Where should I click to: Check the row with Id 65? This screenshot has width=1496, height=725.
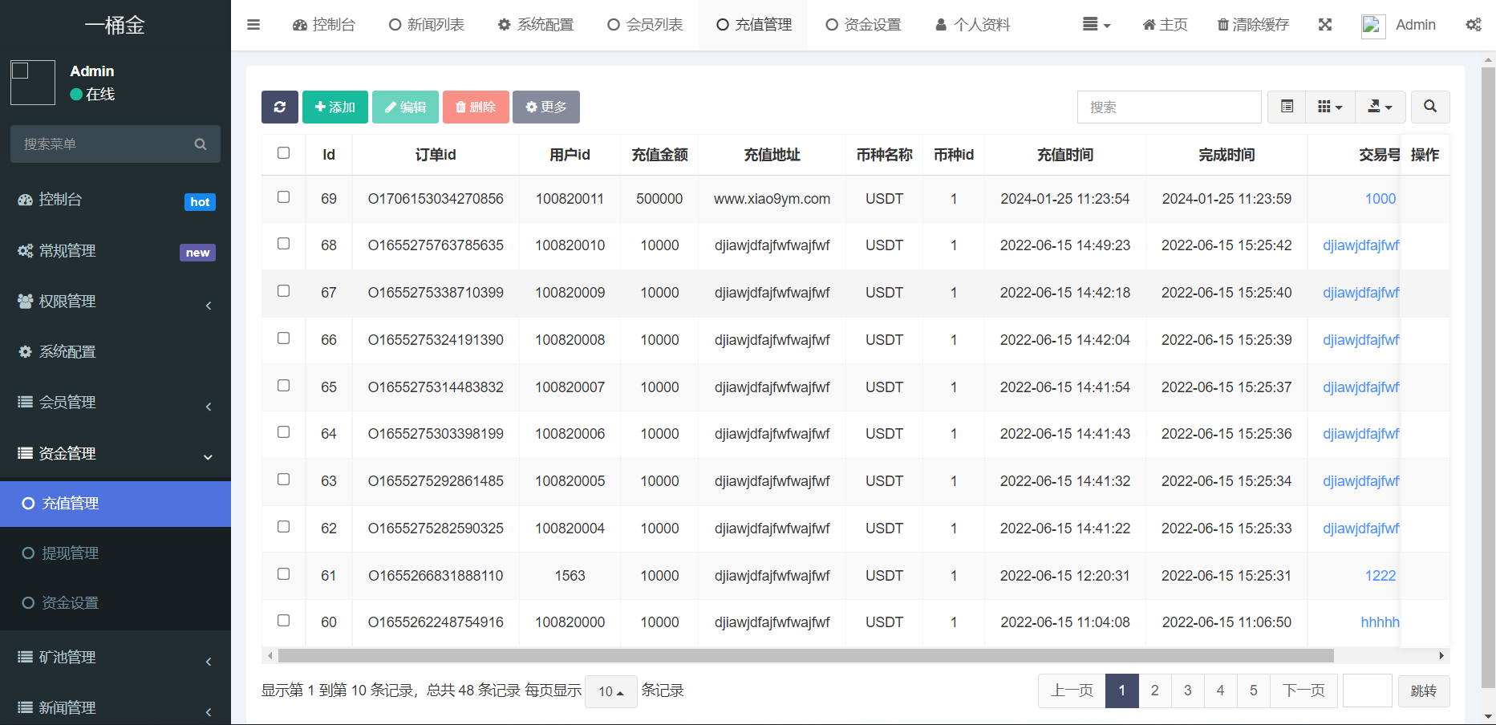(283, 386)
